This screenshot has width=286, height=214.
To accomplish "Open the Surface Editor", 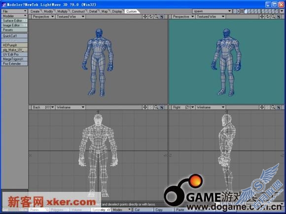I will (x=14, y=21).
